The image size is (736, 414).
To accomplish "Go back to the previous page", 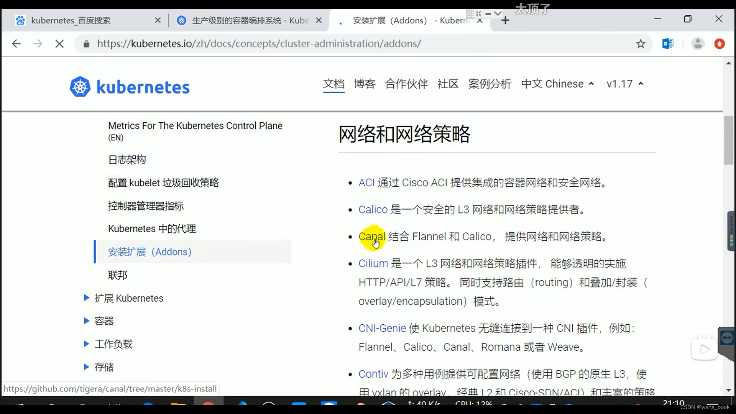I will 16,44.
